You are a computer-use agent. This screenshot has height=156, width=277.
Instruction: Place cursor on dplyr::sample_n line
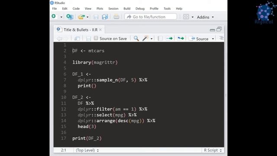113,80
